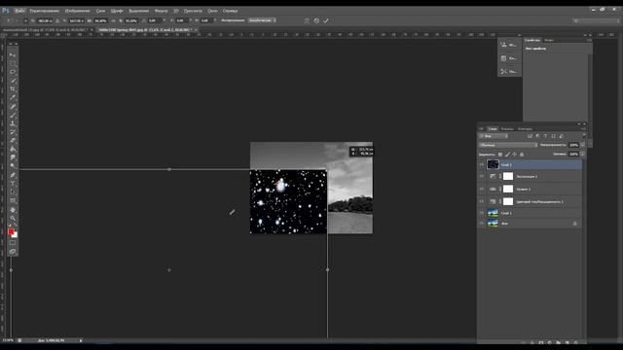Image resolution: width=623 pixels, height=350 pixels.
Task: Hide the Цветовой тон/Насыщенность 1 layer
Action: click(x=482, y=201)
